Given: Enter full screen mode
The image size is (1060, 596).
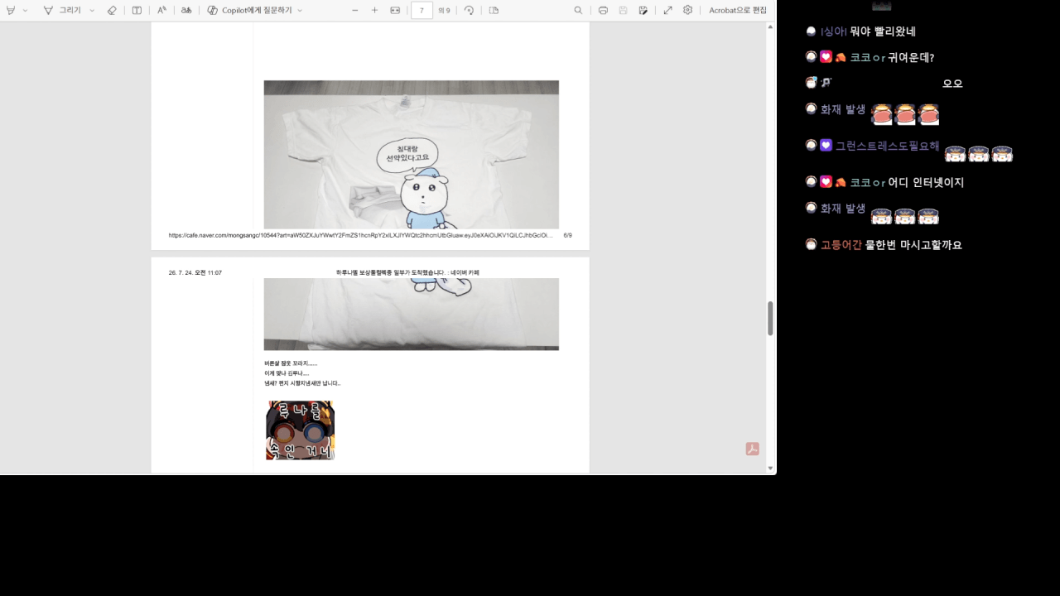Looking at the screenshot, I should 667,10.
